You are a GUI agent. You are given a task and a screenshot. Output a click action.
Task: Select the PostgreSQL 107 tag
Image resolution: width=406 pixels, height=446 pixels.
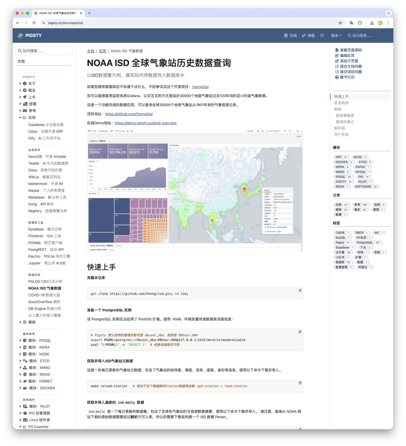pos(368,243)
